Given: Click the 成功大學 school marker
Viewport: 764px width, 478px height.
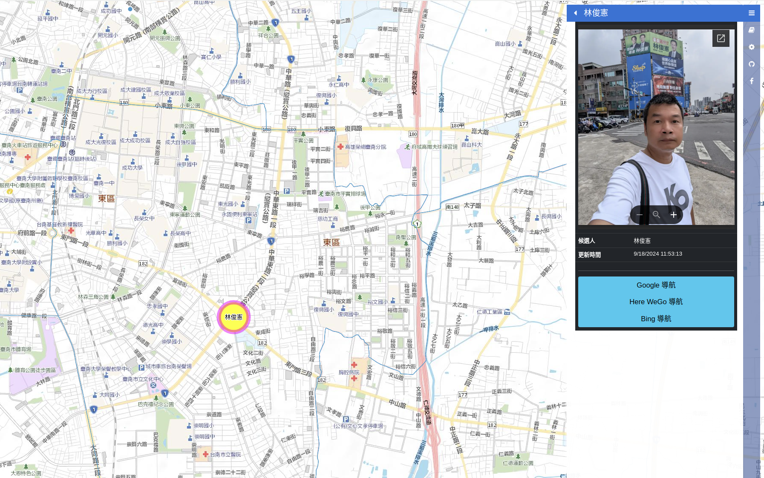Looking at the screenshot, I should coord(133,162).
